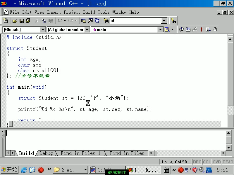
Task: Open the Tools menu
Action: click(x=104, y=12)
